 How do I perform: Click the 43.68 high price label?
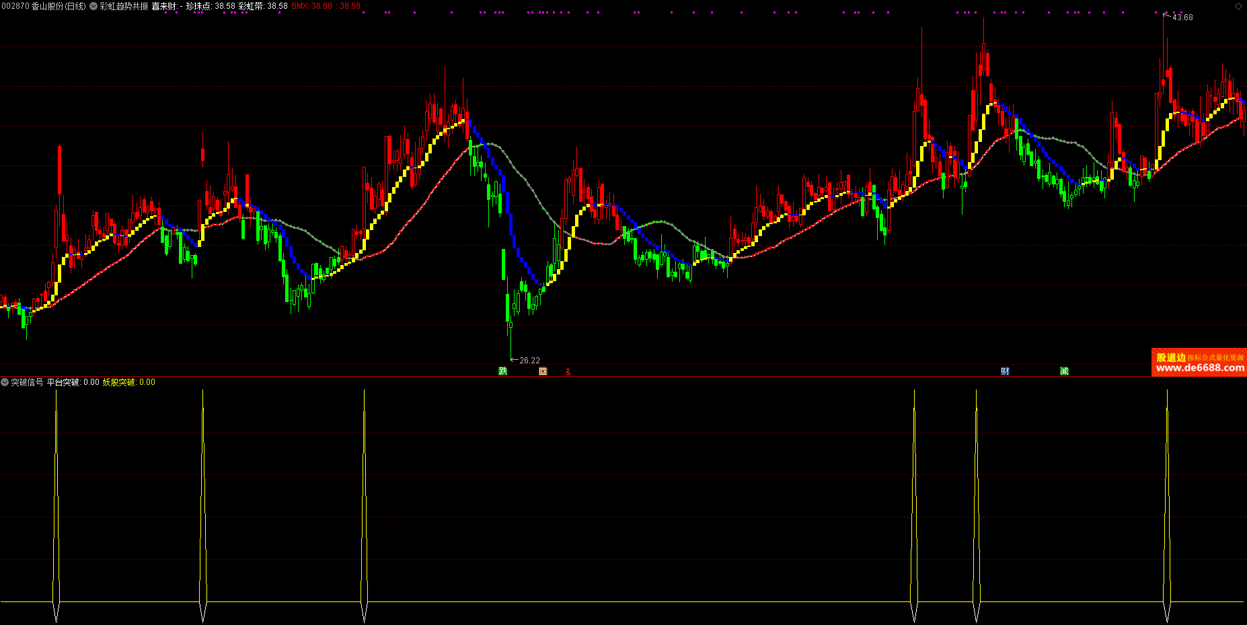(x=1182, y=17)
